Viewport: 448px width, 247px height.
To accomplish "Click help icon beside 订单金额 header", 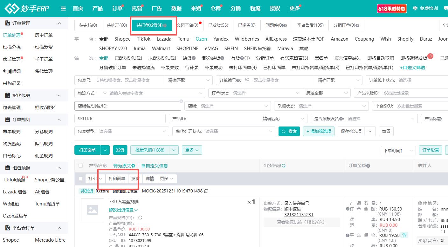I will [x=368, y=166].
